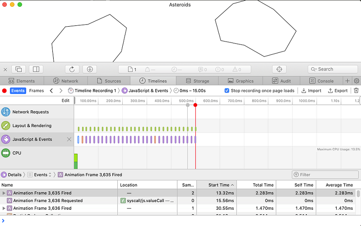
Task: Switch to the Console tab
Action: coord(321,81)
